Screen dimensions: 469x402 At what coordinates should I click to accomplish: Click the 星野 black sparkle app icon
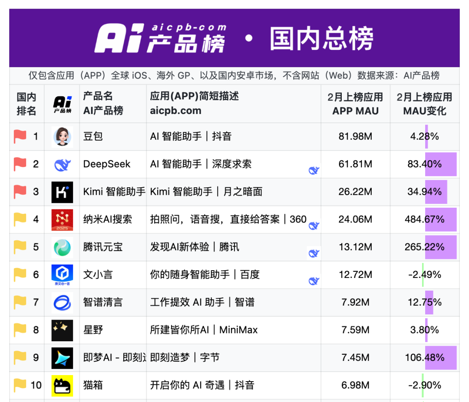coord(62,330)
